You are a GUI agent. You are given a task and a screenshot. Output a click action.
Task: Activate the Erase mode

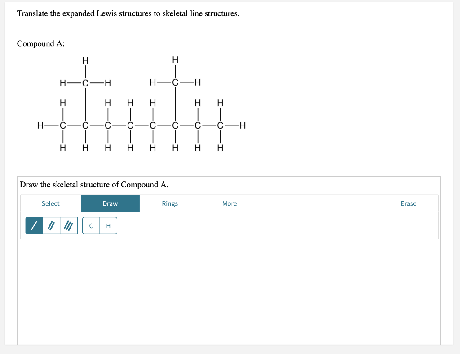pyautogui.click(x=408, y=203)
